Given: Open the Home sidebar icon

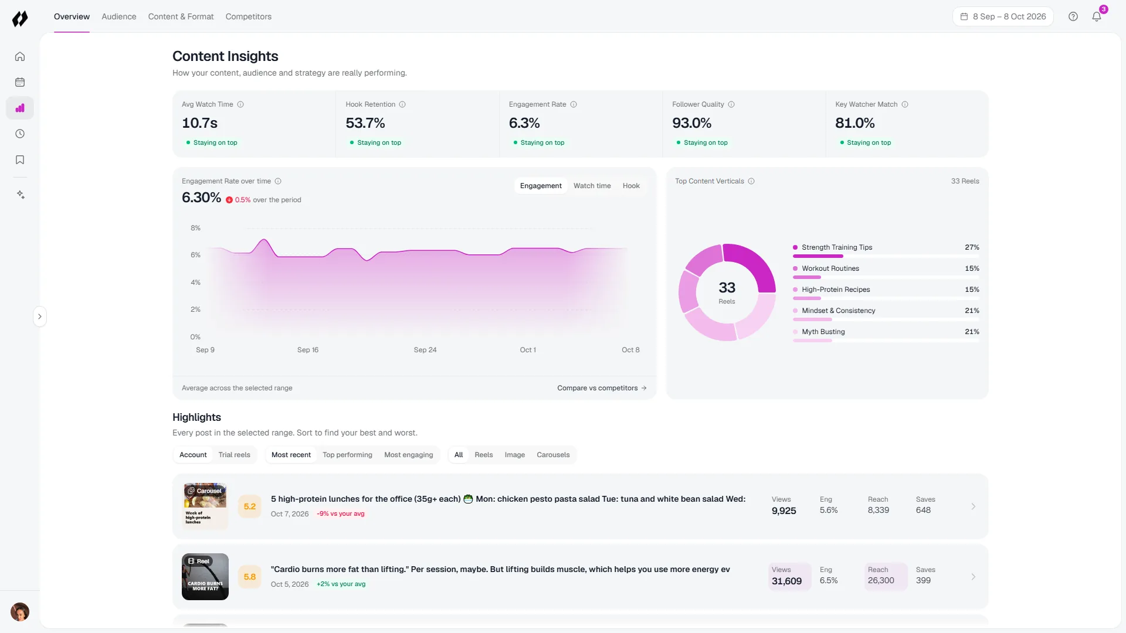Looking at the screenshot, I should (20, 56).
